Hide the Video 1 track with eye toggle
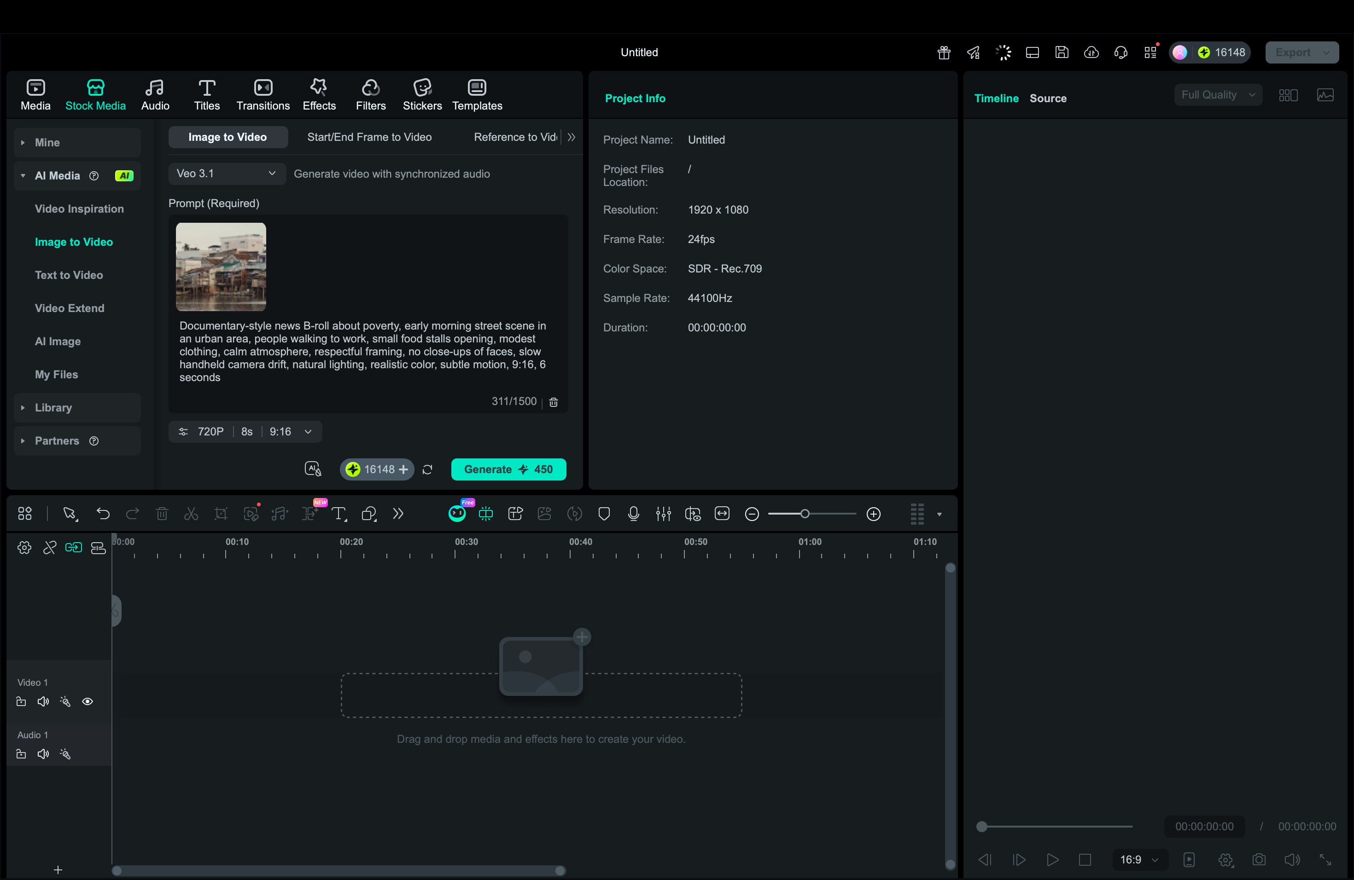Screen dimensions: 1354x880 click(88, 701)
